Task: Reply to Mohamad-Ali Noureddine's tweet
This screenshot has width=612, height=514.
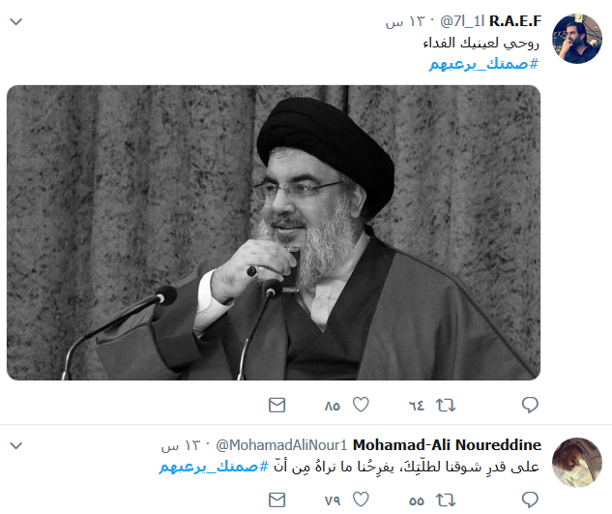Action: (x=530, y=499)
